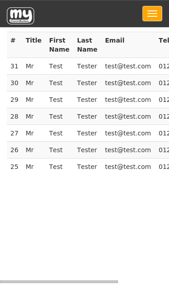Click Tester last name in row 27
The height and width of the screenshot is (284, 169).
pos(87,133)
